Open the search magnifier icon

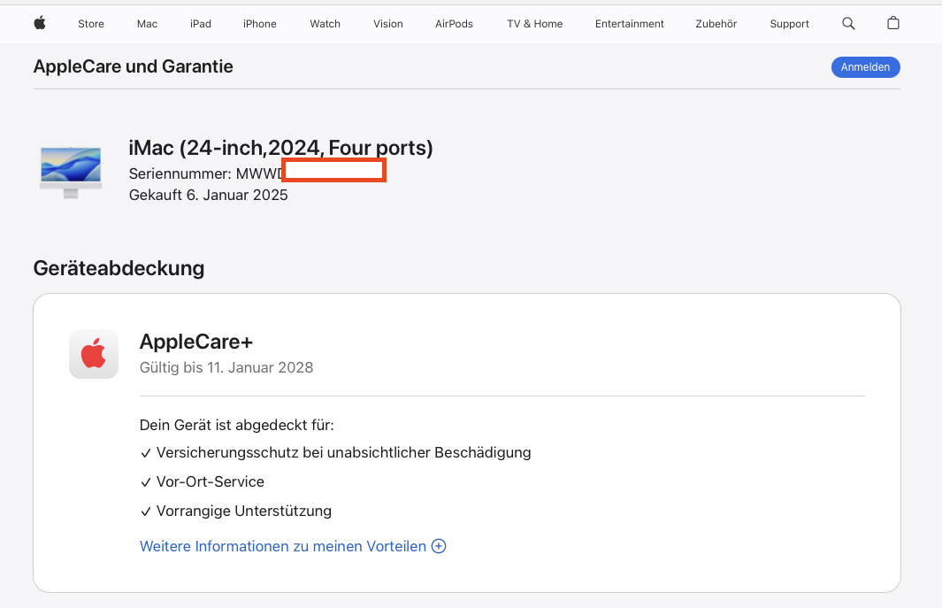click(x=848, y=24)
